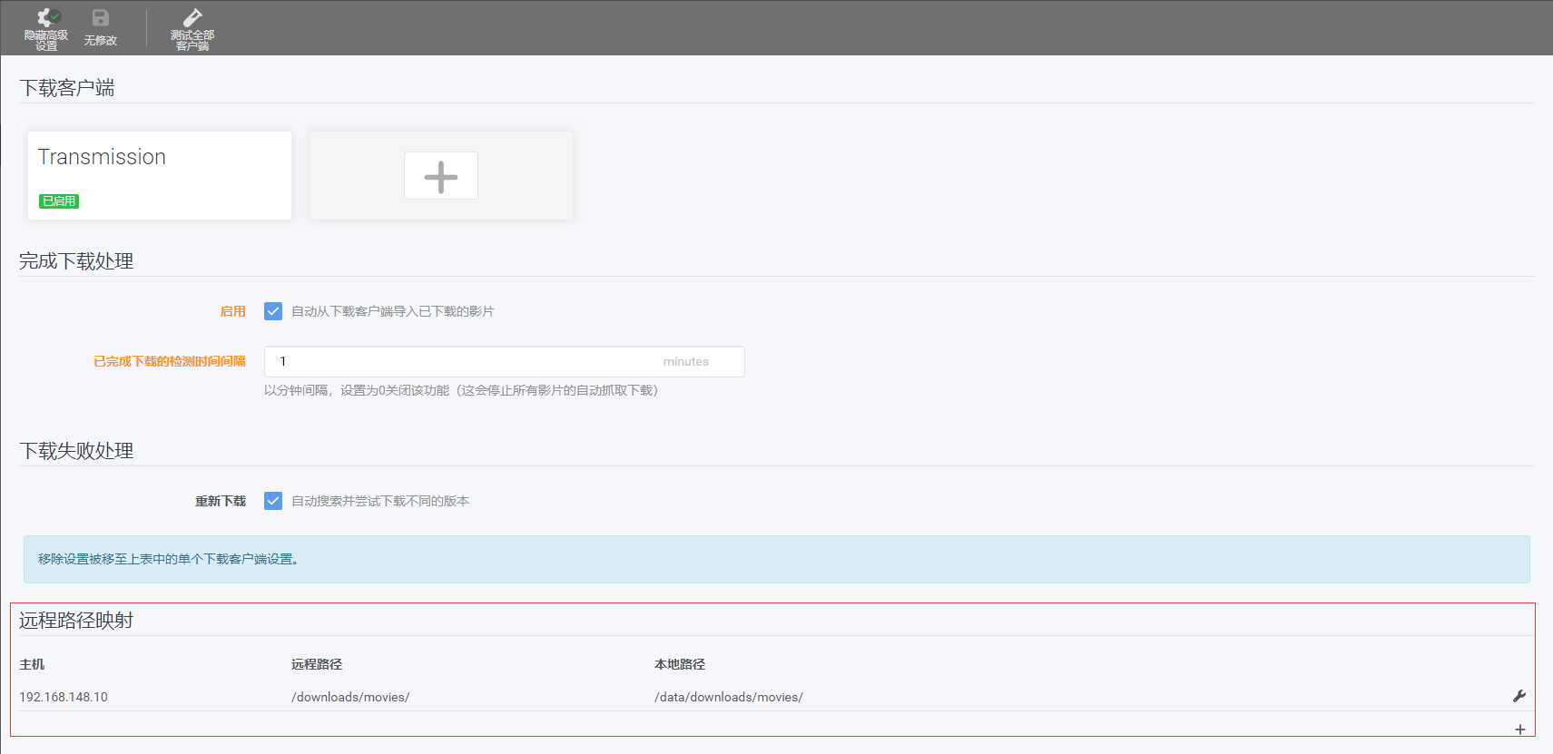Click the 远程路径映射 section heading
Image resolution: width=1553 pixels, height=754 pixels.
pyautogui.click(x=76, y=621)
